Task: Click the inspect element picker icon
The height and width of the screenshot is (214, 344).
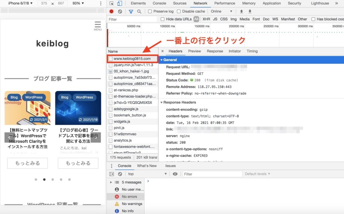Action: point(112,3)
